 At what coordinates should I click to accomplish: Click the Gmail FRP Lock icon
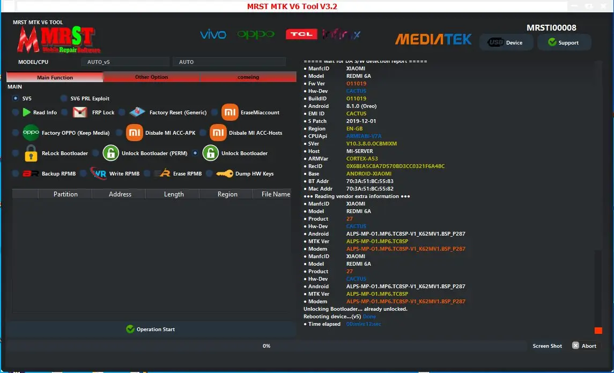pyautogui.click(x=80, y=113)
